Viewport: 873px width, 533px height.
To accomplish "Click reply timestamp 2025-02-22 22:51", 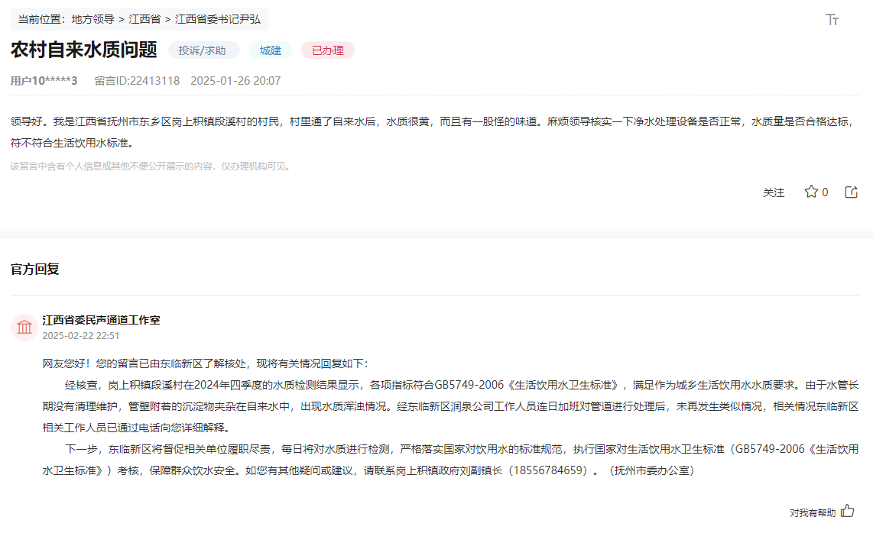I will pyautogui.click(x=81, y=335).
